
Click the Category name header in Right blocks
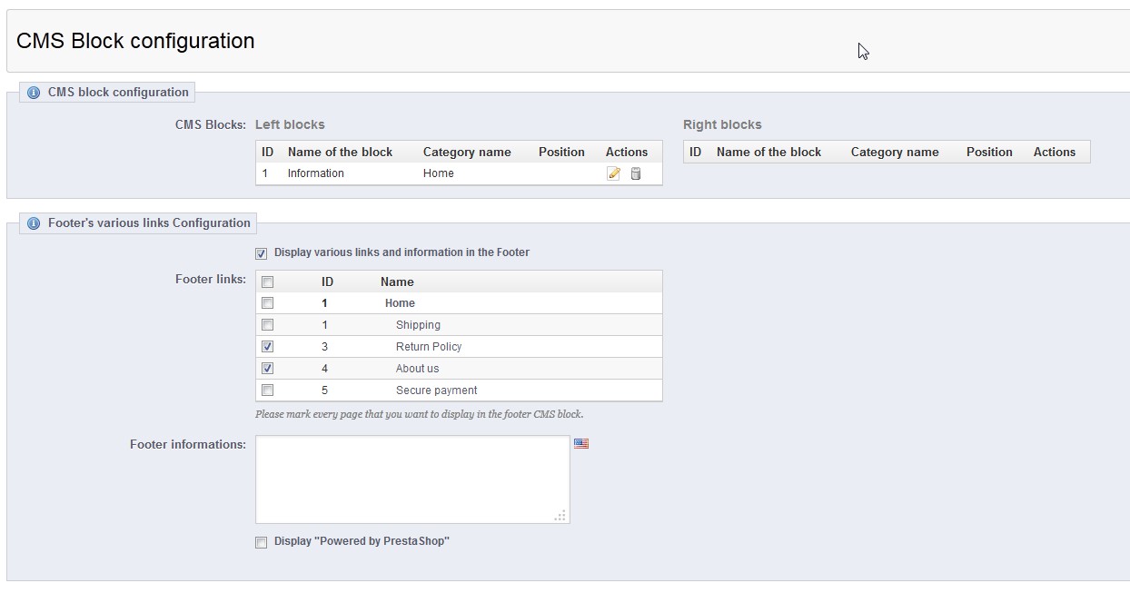895,152
